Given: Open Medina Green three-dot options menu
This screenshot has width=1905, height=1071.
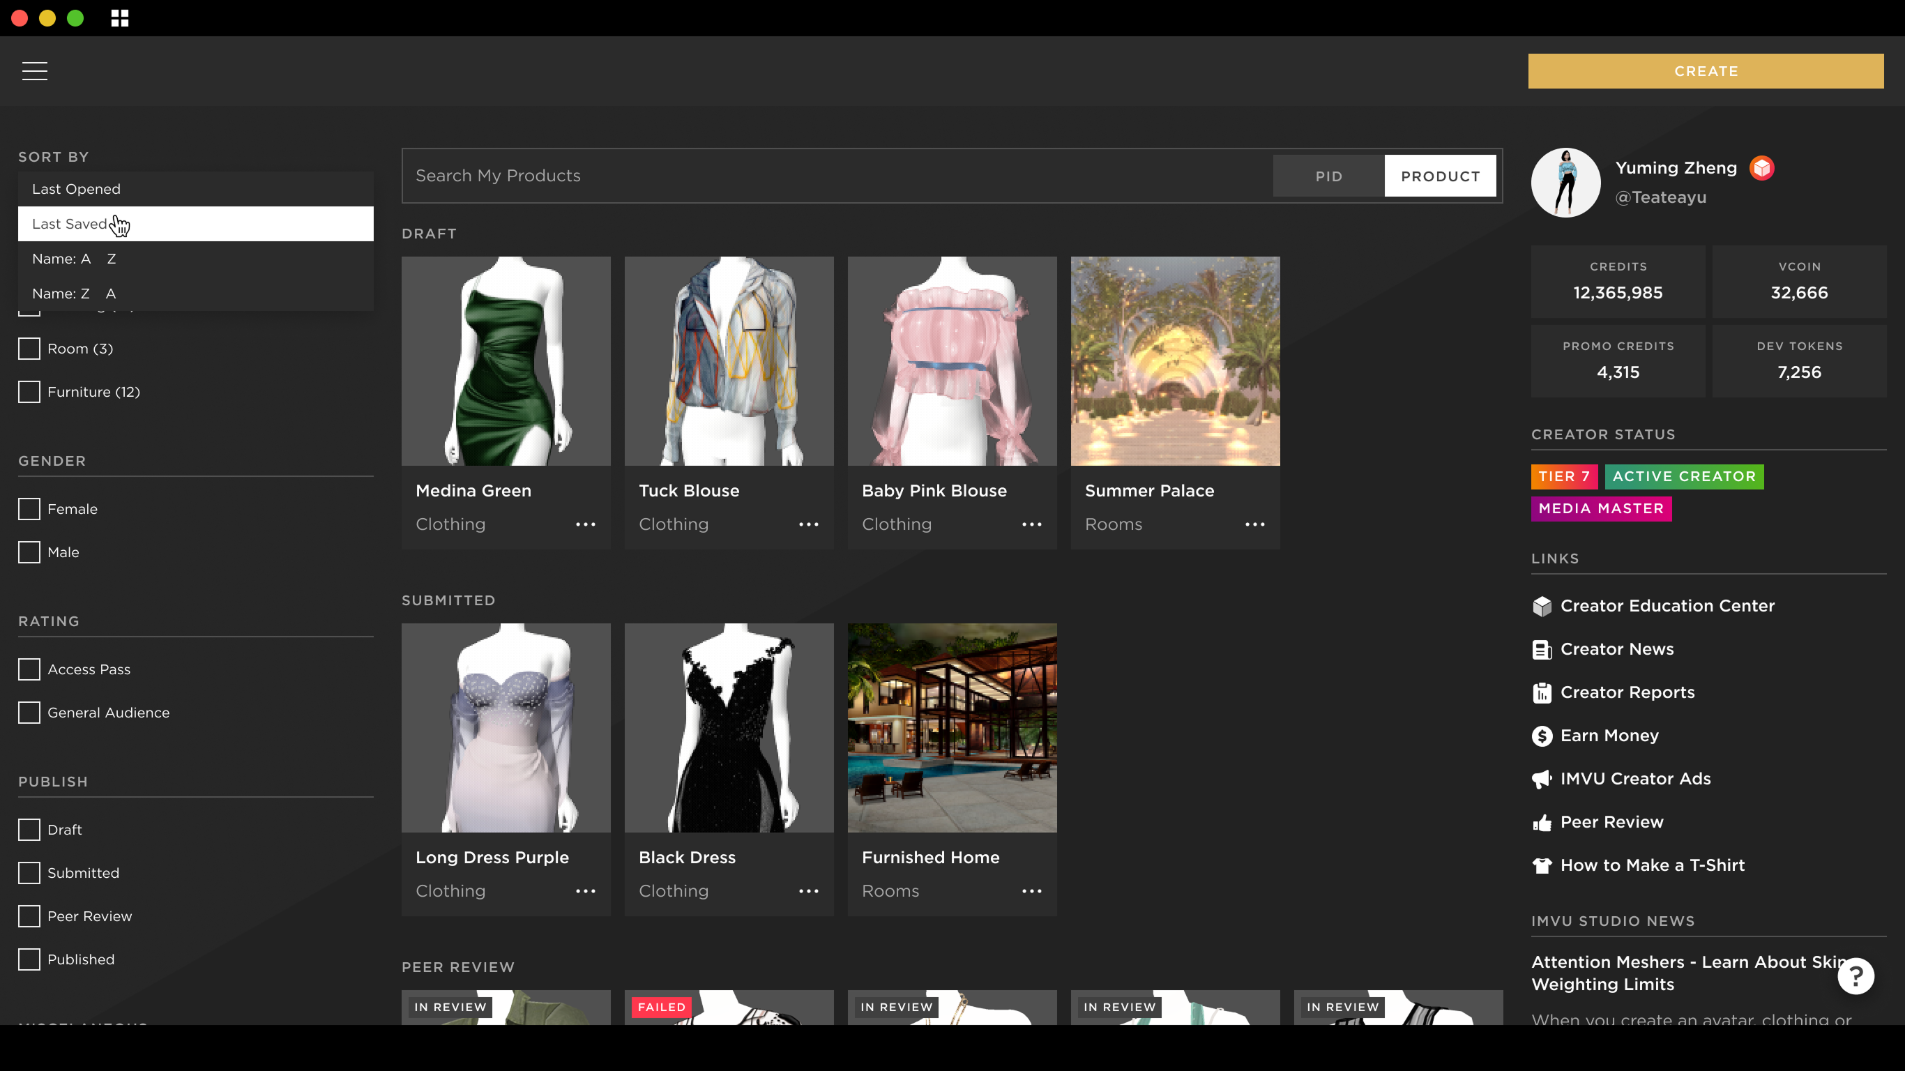Looking at the screenshot, I should [586, 524].
